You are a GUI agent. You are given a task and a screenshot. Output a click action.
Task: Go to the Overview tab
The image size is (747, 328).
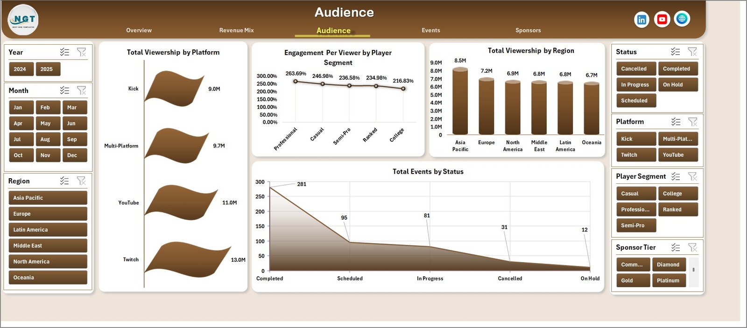tap(139, 30)
